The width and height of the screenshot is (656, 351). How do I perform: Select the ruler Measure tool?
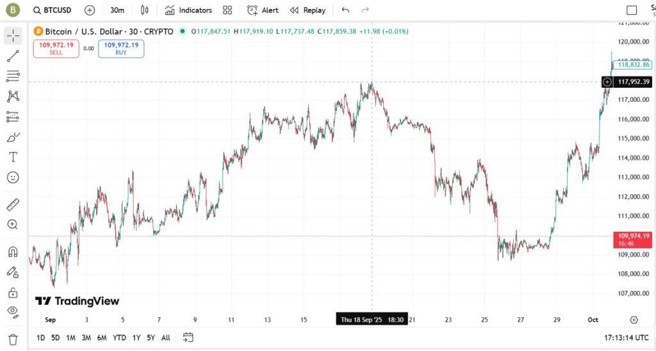point(13,205)
